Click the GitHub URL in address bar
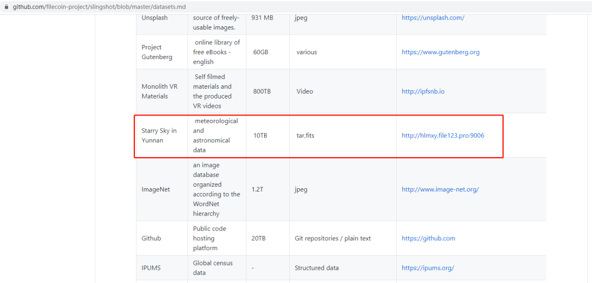Image resolution: width=592 pixels, height=283 pixels. pyautogui.click(x=99, y=7)
